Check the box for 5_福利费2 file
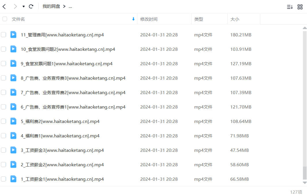 pyautogui.click(x=3, y=121)
